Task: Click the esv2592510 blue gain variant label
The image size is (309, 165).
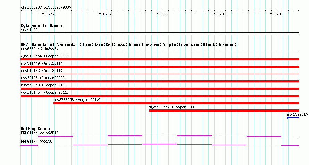Action: [x=297, y=114]
